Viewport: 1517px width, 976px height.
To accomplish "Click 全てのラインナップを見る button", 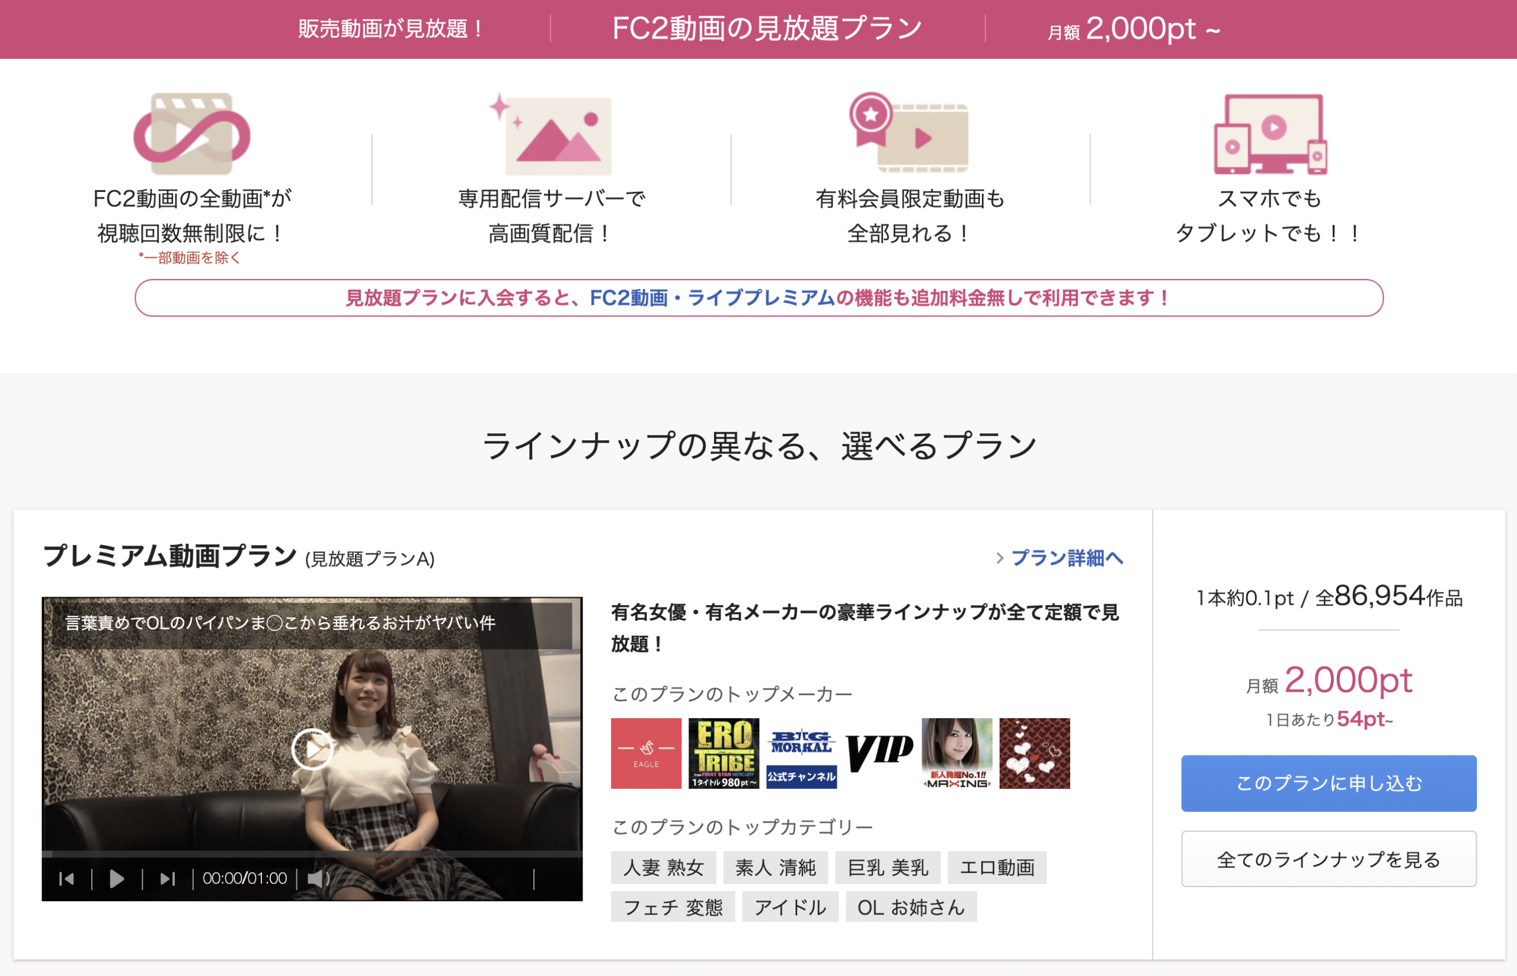I will (1328, 859).
